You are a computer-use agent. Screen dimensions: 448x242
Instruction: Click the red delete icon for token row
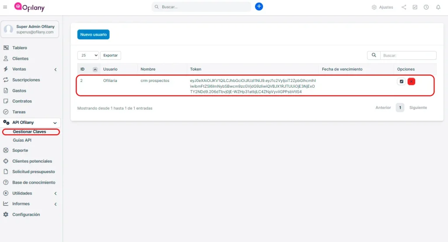(x=411, y=82)
